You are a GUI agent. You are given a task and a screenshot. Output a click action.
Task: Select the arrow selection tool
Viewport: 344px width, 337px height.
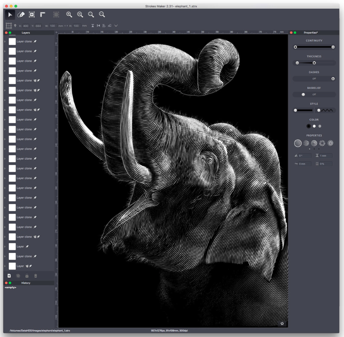(9, 15)
